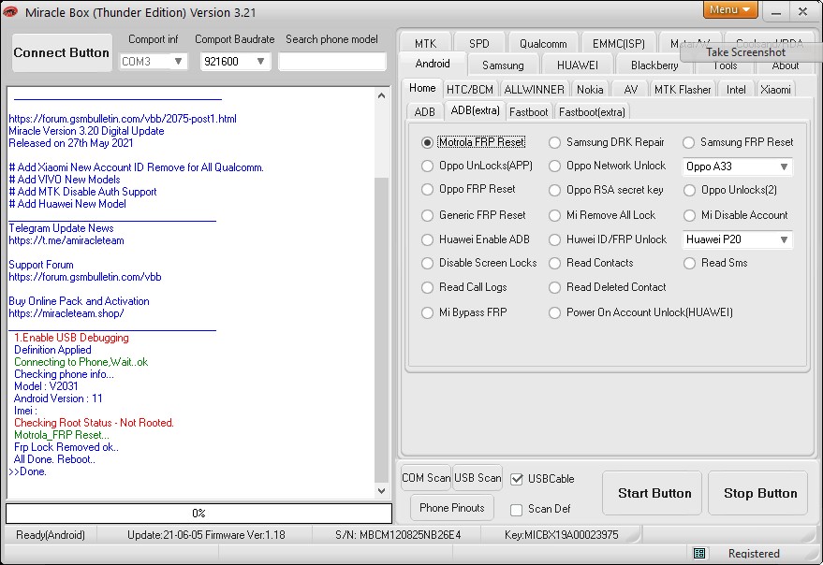Open Phone Pinouts button
The height and width of the screenshot is (565, 823).
tap(452, 508)
